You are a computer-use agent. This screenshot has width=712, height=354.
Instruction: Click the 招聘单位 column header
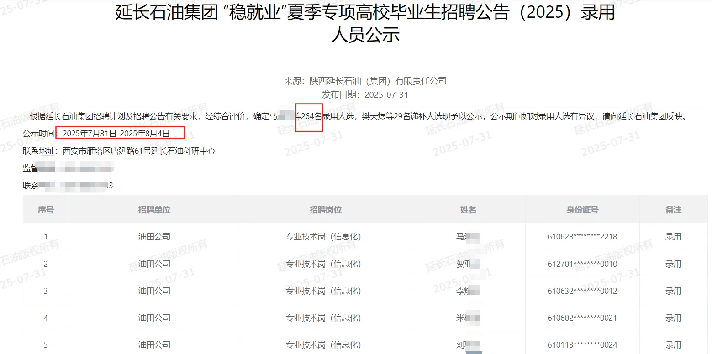tap(154, 210)
